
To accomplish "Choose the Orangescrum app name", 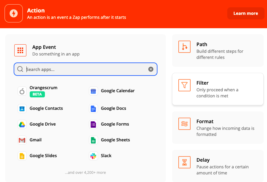I will click(43, 88).
